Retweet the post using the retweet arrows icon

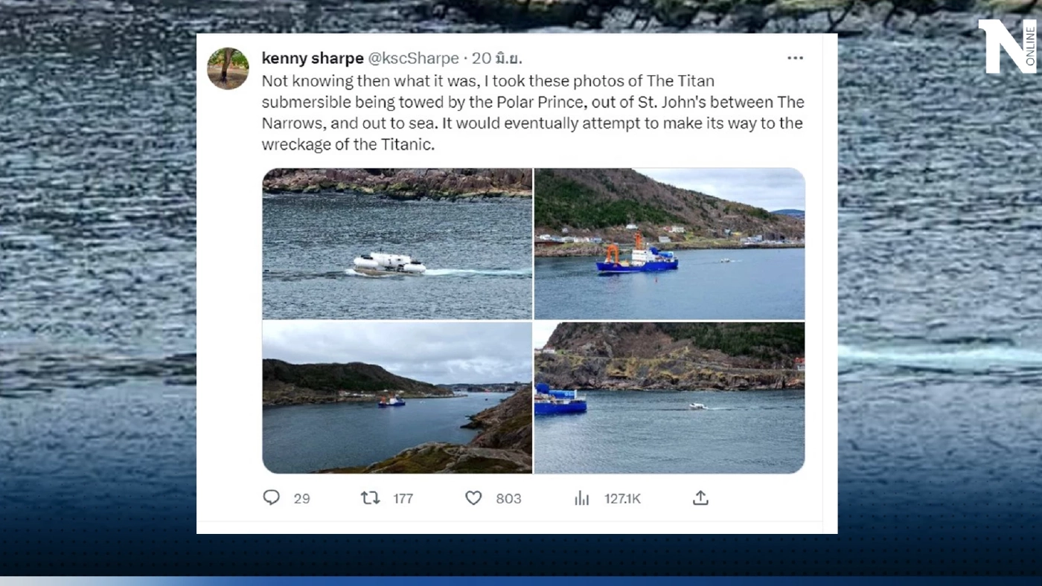point(370,498)
